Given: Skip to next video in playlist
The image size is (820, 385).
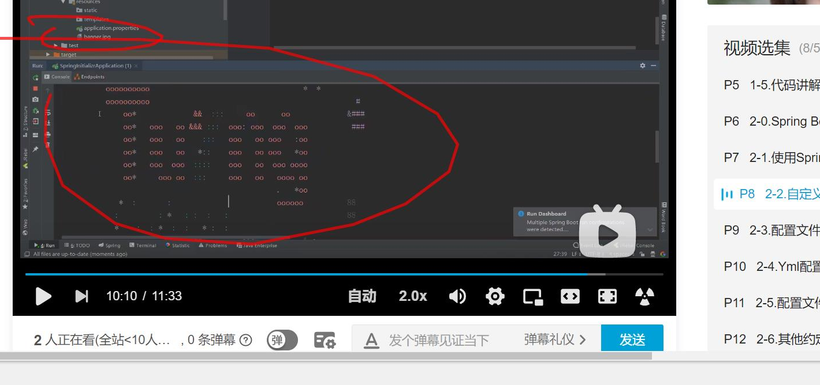Looking at the screenshot, I should click(x=82, y=296).
